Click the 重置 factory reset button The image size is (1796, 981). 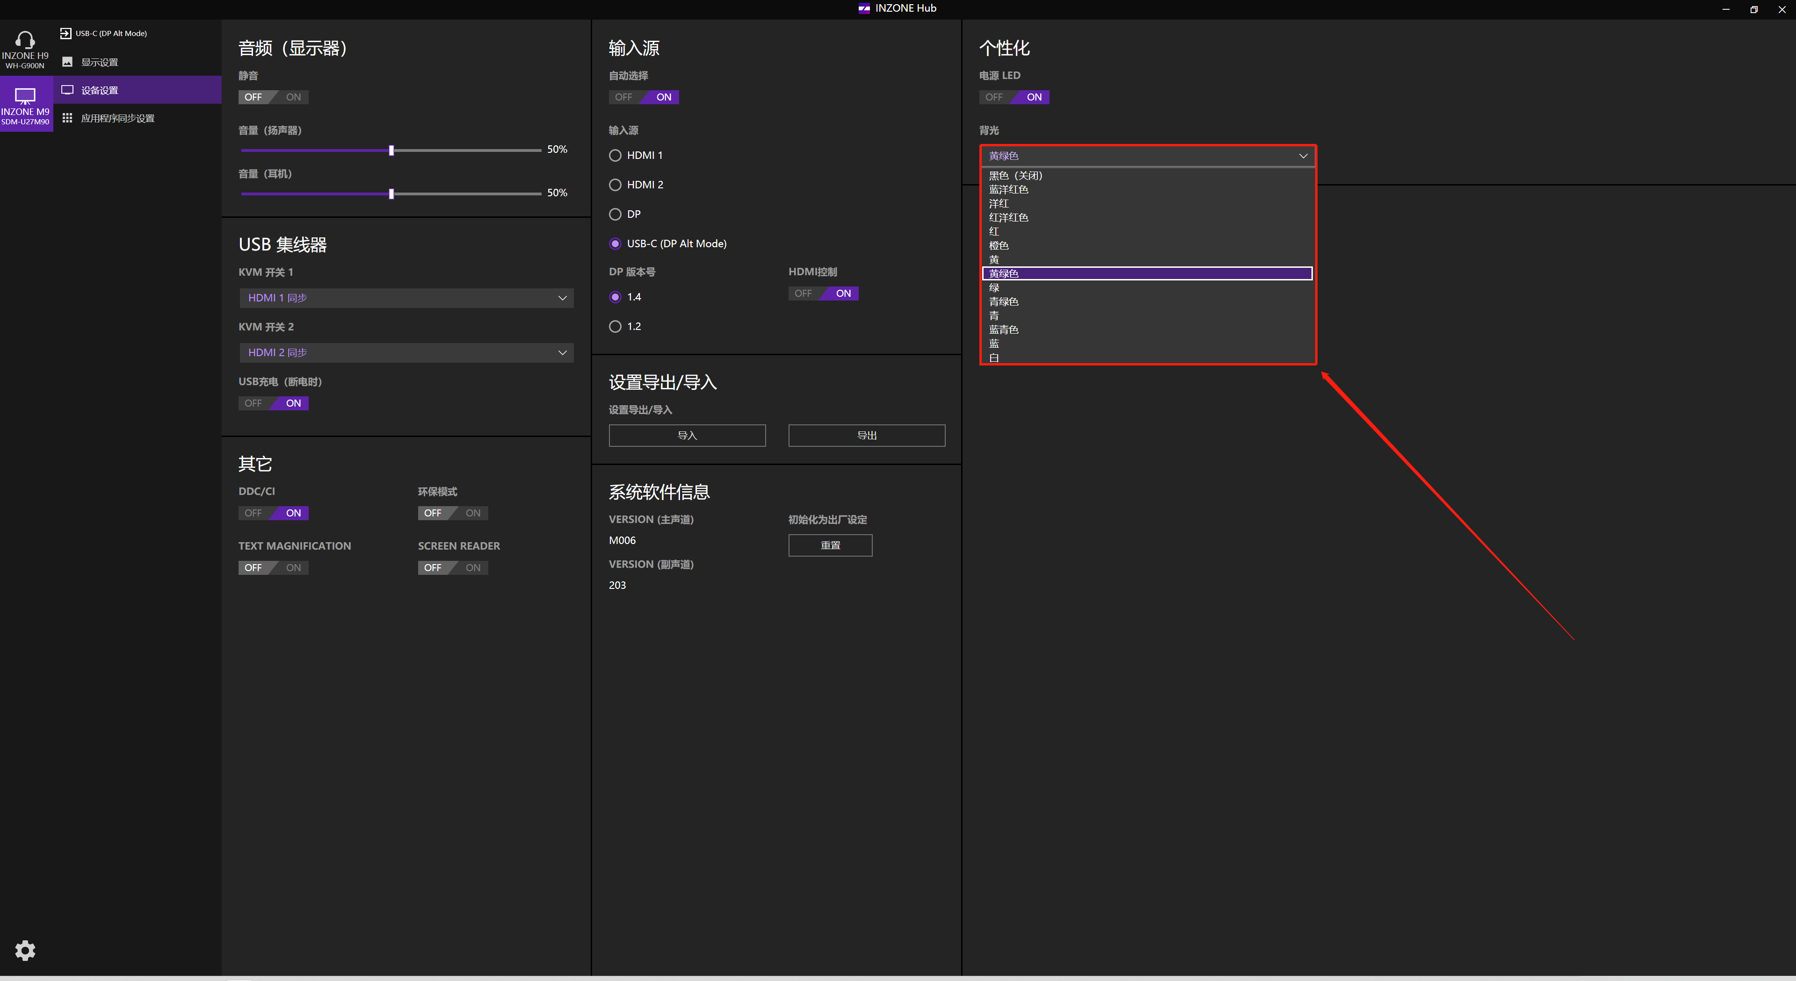click(830, 545)
